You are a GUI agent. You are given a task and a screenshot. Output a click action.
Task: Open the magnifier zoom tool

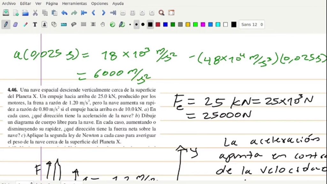click(162, 13)
